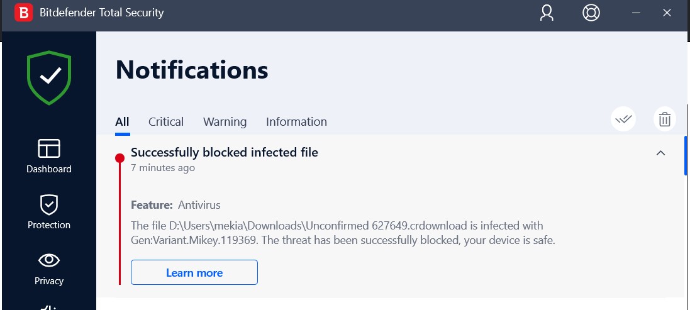Open the Protection shield icon
The image size is (690, 310).
(49, 205)
